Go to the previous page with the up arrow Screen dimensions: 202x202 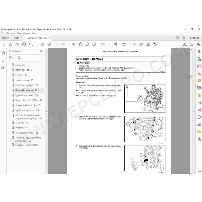tap(42, 44)
